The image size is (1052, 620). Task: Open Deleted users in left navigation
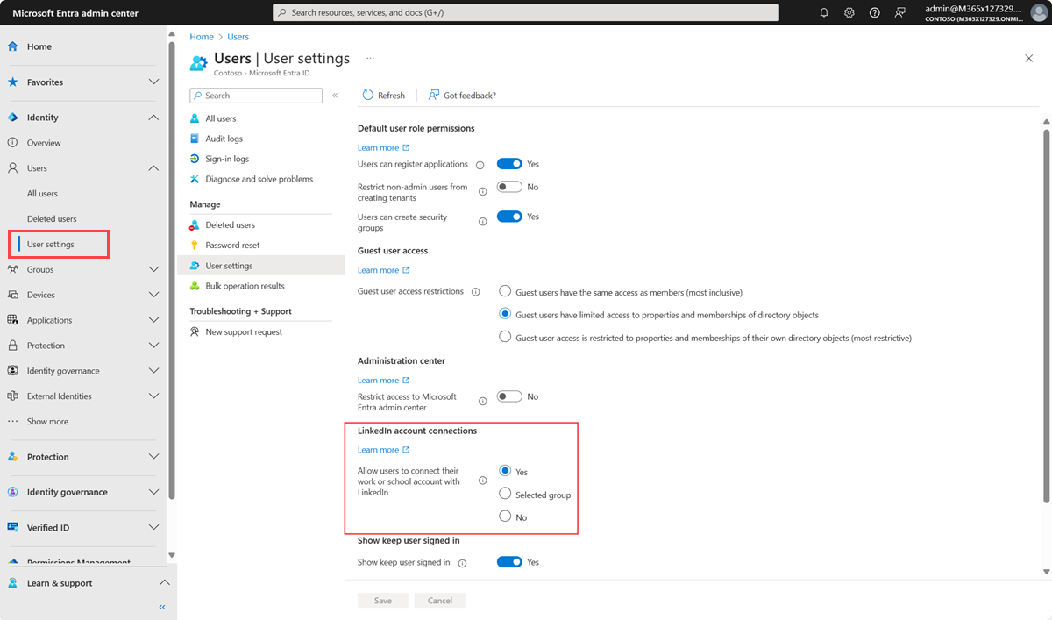point(52,219)
